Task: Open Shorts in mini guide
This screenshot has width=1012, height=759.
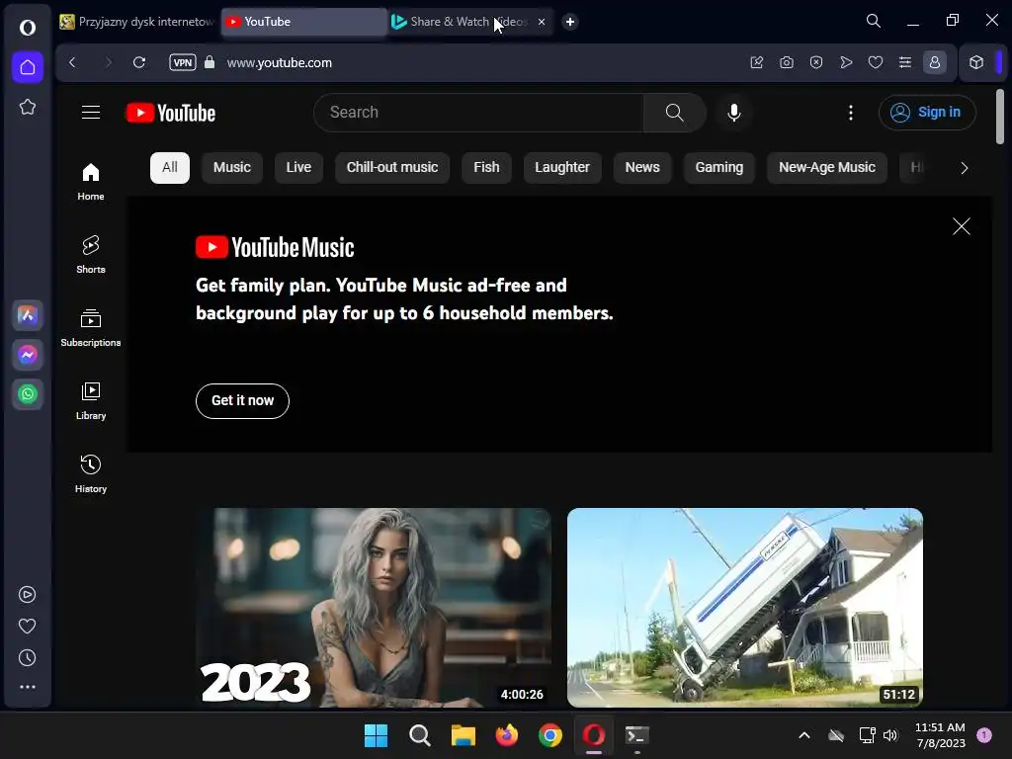Action: (x=90, y=255)
